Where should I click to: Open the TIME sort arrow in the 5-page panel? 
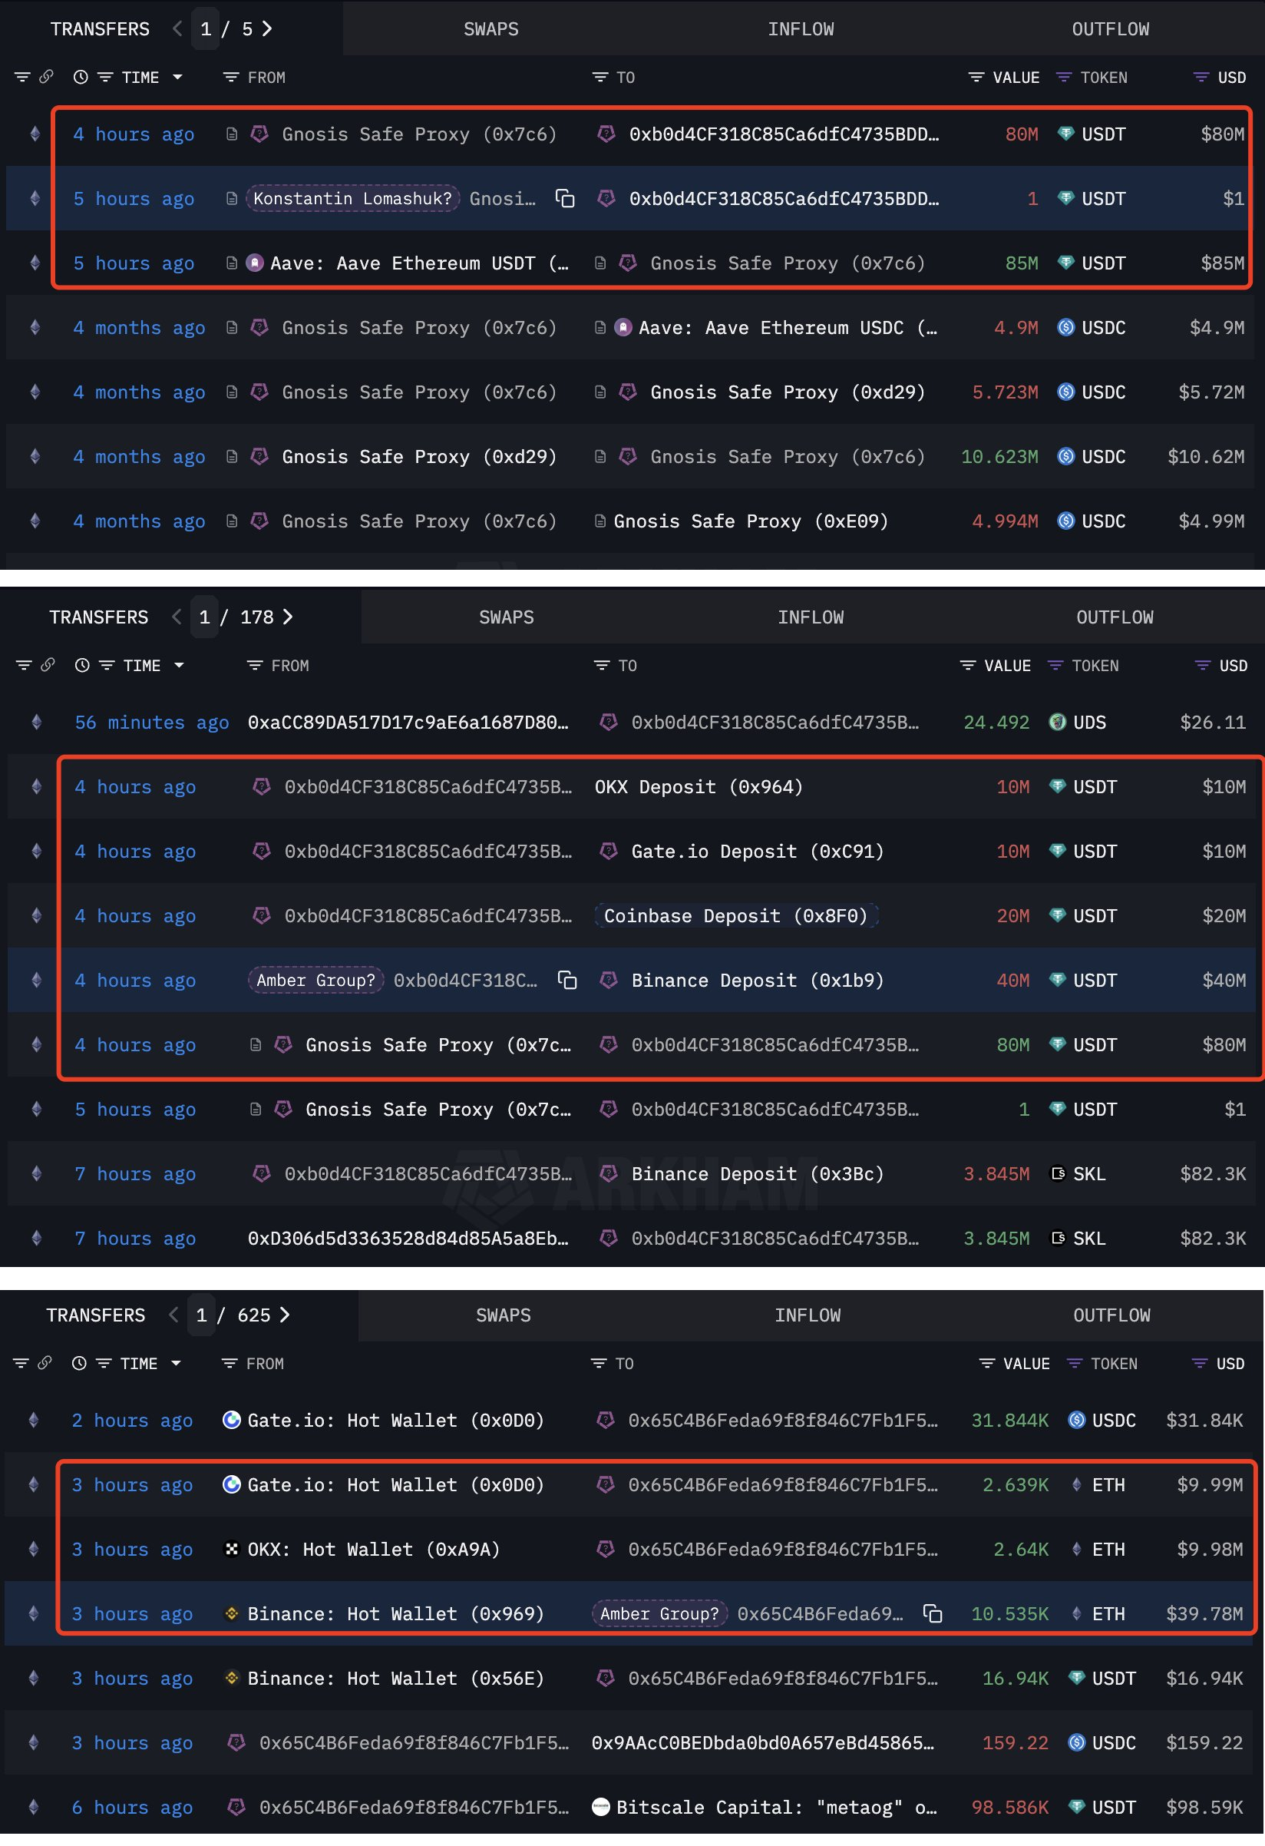tap(178, 77)
